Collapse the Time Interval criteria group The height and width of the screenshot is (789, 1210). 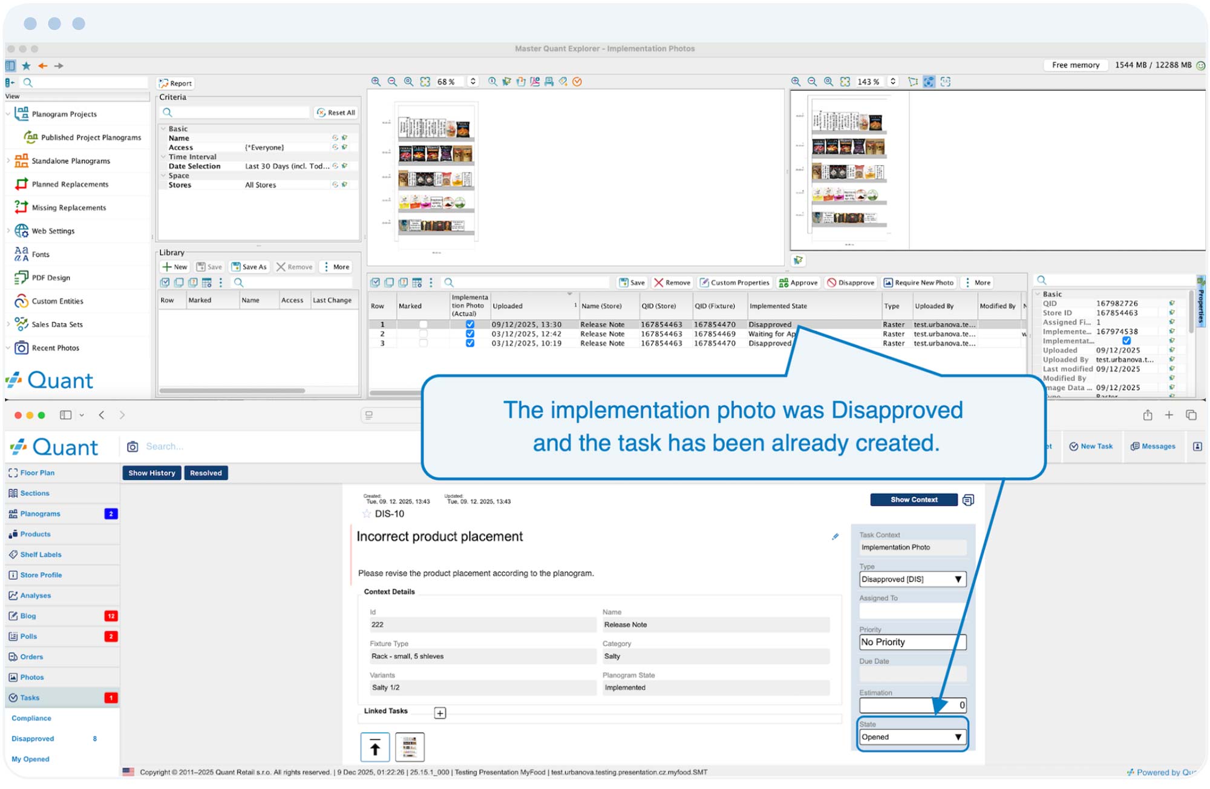point(163,157)
